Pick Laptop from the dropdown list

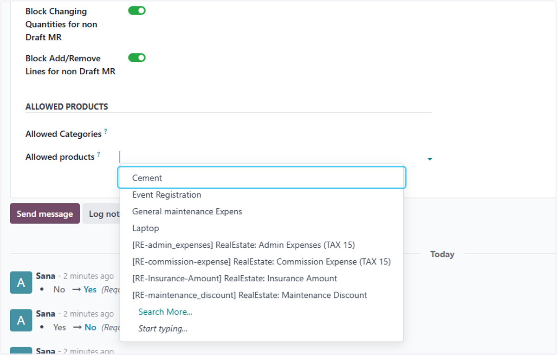(262, 228)
